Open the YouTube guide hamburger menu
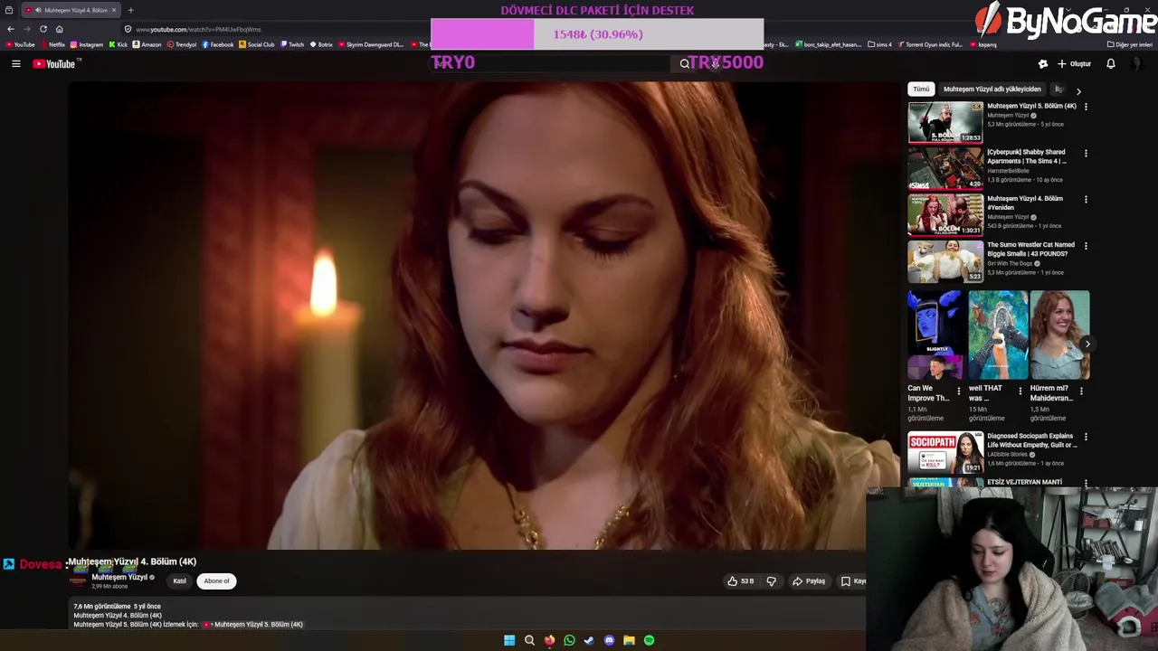1158x651 pixels. pyautogui.click(x=15, y=63)
